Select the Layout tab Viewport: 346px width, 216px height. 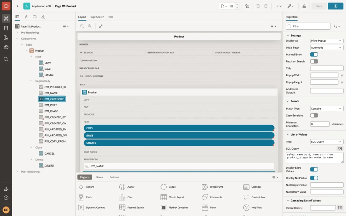(82, 17)
